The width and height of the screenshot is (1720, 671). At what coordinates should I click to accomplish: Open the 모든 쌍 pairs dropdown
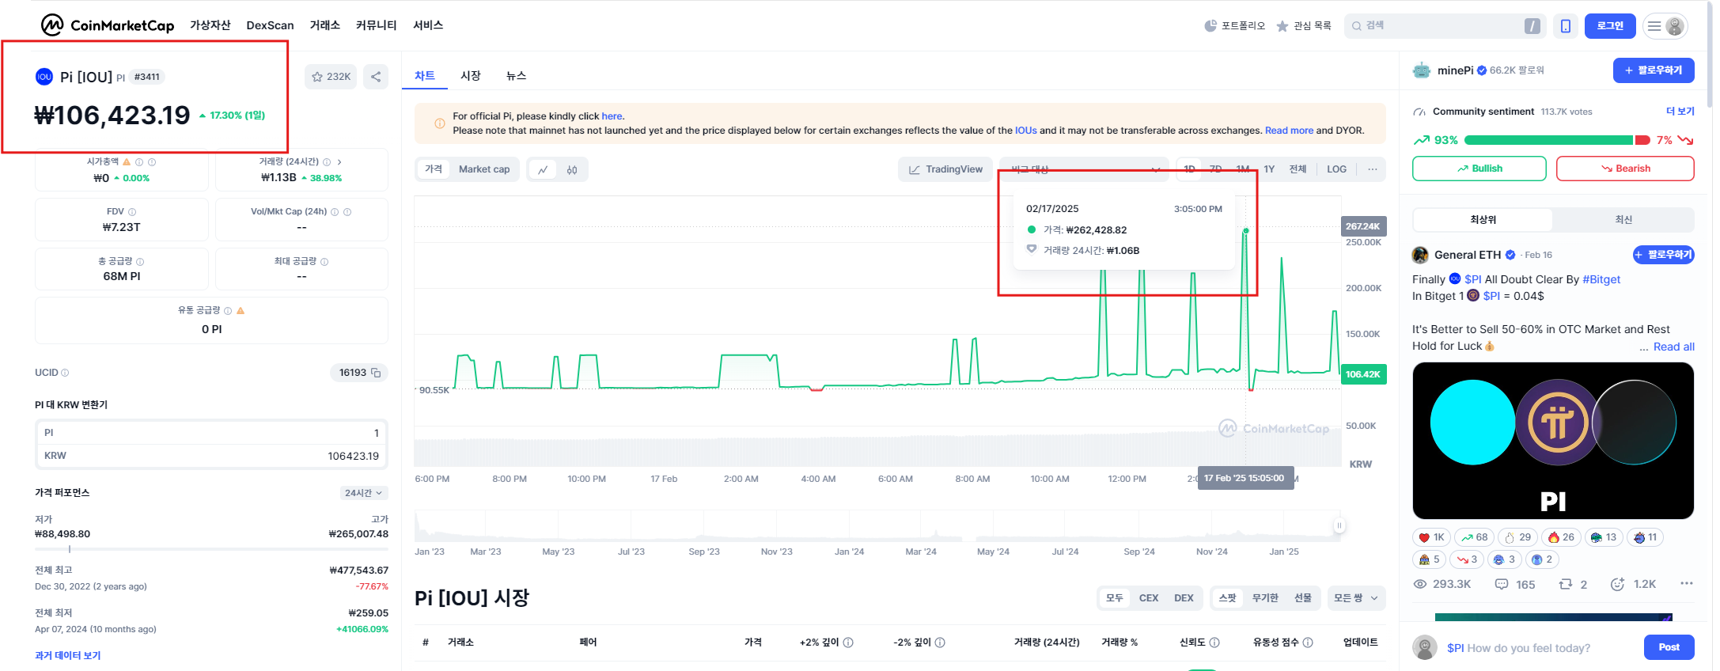[1356, 598]
